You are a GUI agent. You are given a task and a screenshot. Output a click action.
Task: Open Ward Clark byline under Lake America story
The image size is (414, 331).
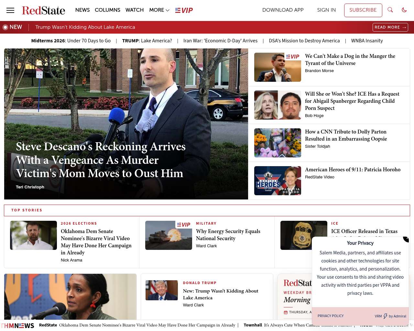pos(193,305)
